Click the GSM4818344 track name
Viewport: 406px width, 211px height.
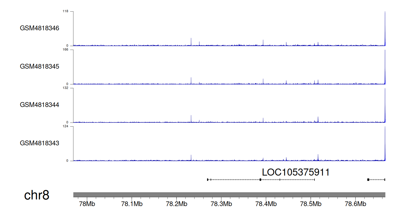pyautogui.click(x=40, y=105)
